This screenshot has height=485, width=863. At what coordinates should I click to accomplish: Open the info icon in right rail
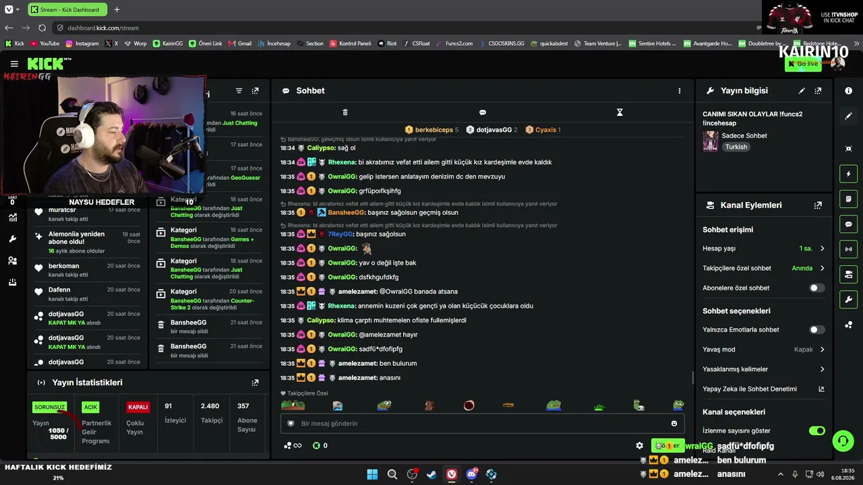[x=848, y=91]
